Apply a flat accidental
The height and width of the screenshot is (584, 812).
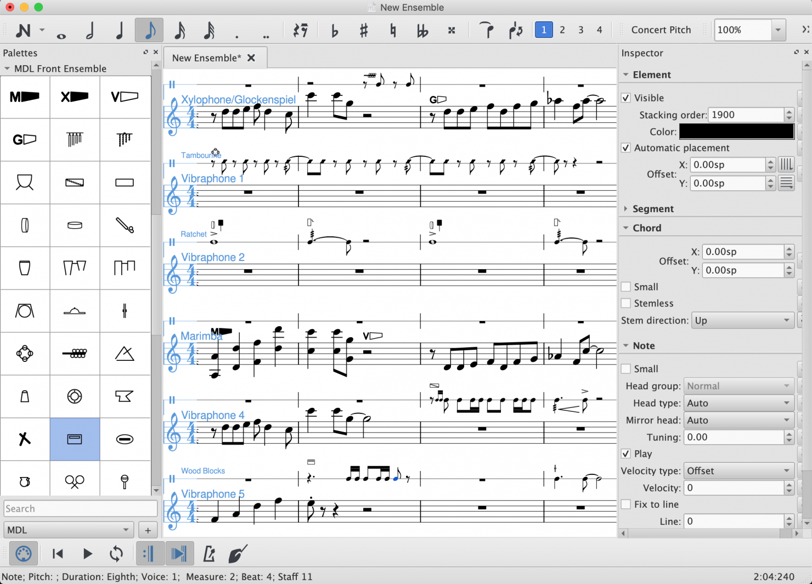pyautogui.click(x=334, y=30)
